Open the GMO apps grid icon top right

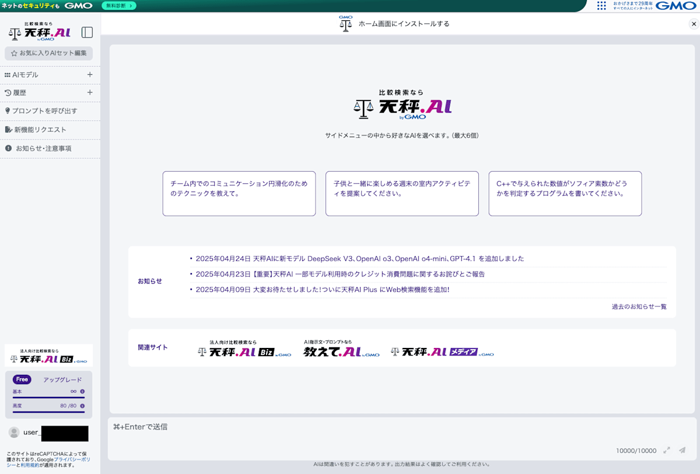(x=603, y=6)
